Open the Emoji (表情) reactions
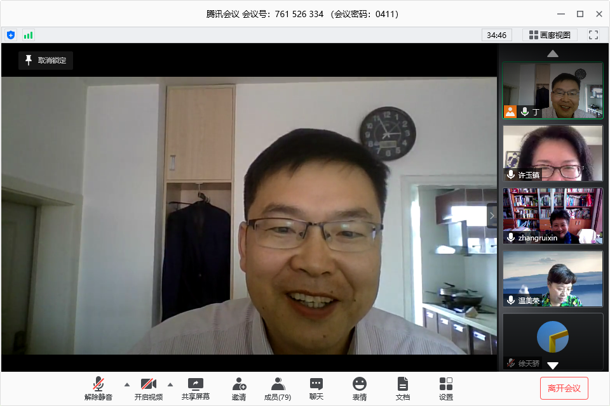This screenshot has width=610, height=406. [x=360, y=388]
